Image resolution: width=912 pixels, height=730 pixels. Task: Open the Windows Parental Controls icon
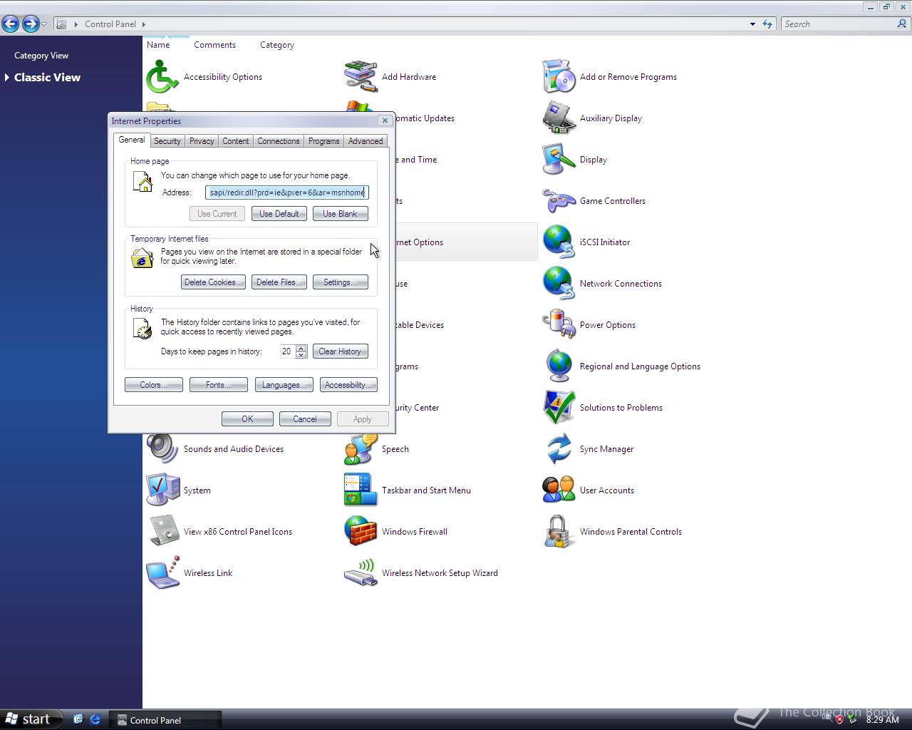[x=559, y=532]
